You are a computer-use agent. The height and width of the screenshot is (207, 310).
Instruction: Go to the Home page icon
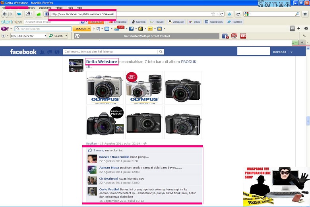[305, 14]
